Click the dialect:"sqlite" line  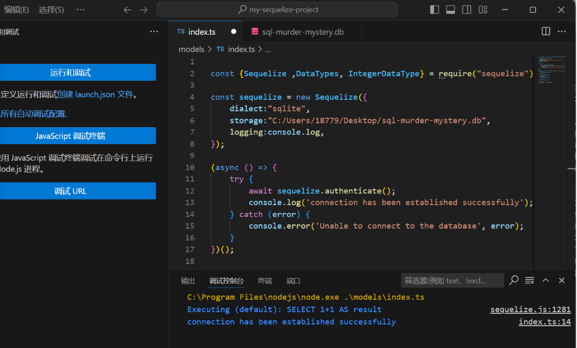coord(269,109)
